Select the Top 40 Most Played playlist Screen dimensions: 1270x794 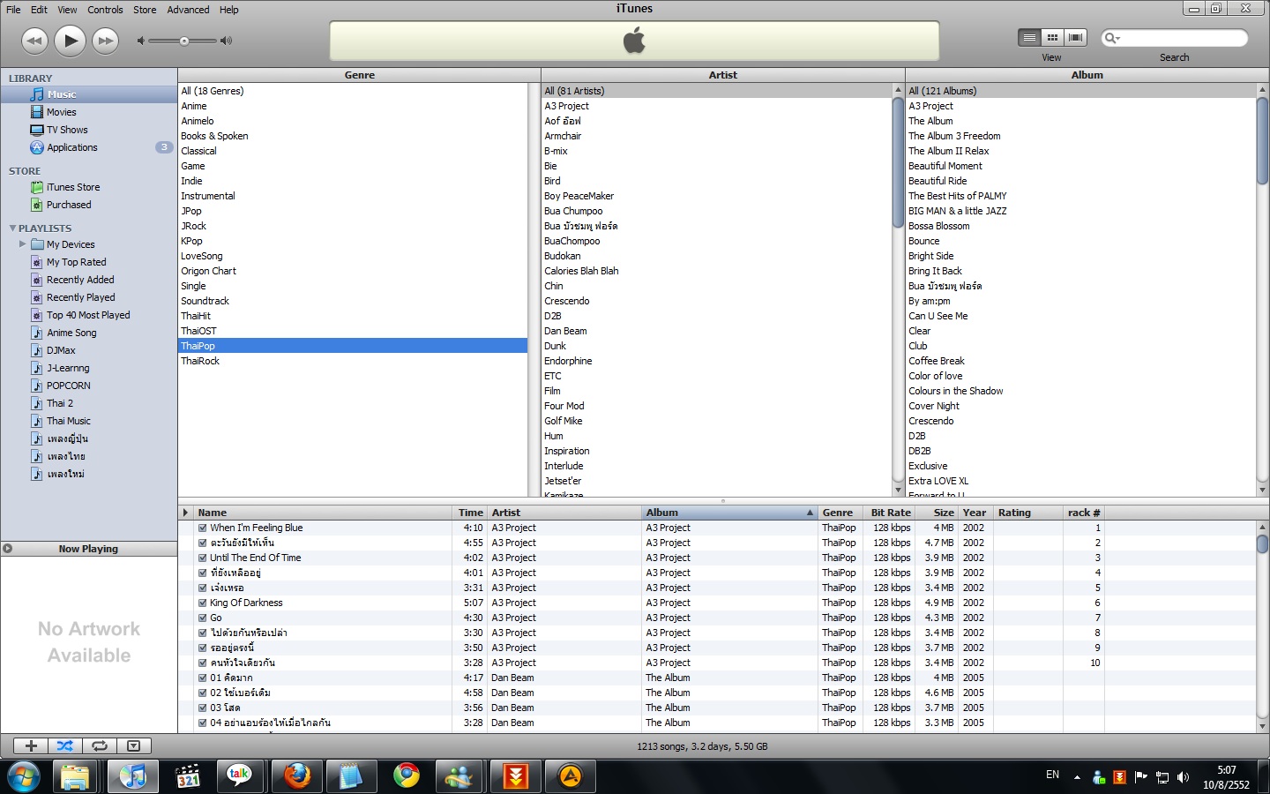88,315
